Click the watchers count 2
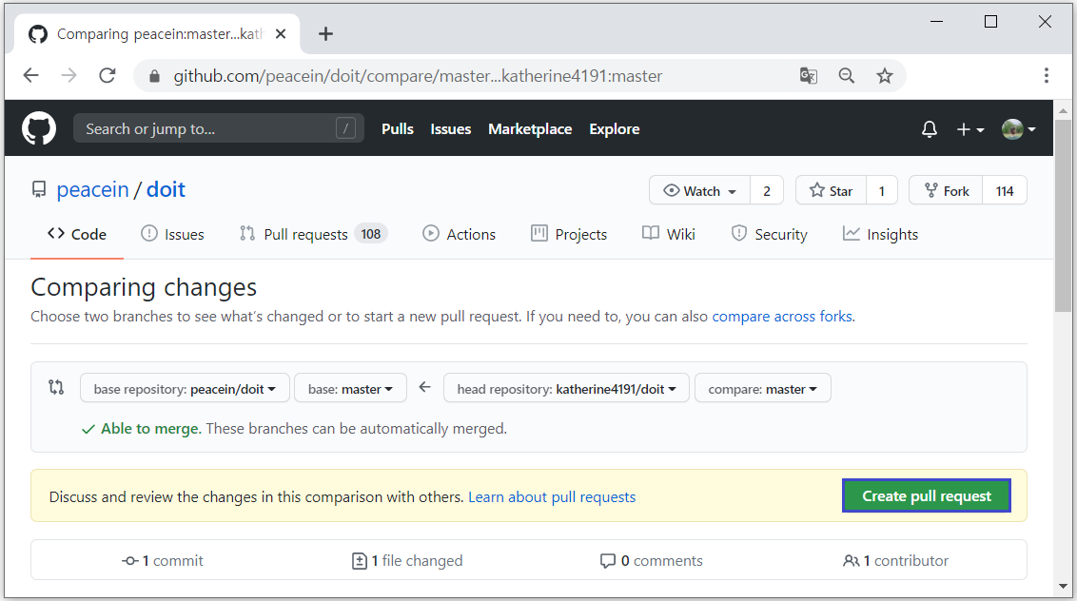 click(767, 191)
